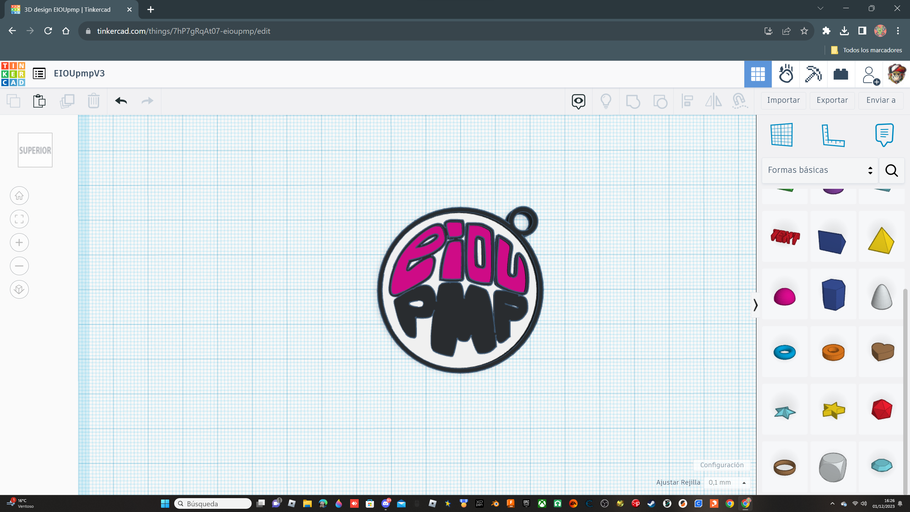Select the Workplane tool

[x=782, y=135]
